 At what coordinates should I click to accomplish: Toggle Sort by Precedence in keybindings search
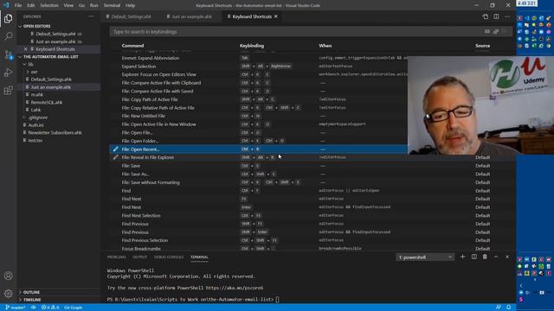tap(496, 31)
